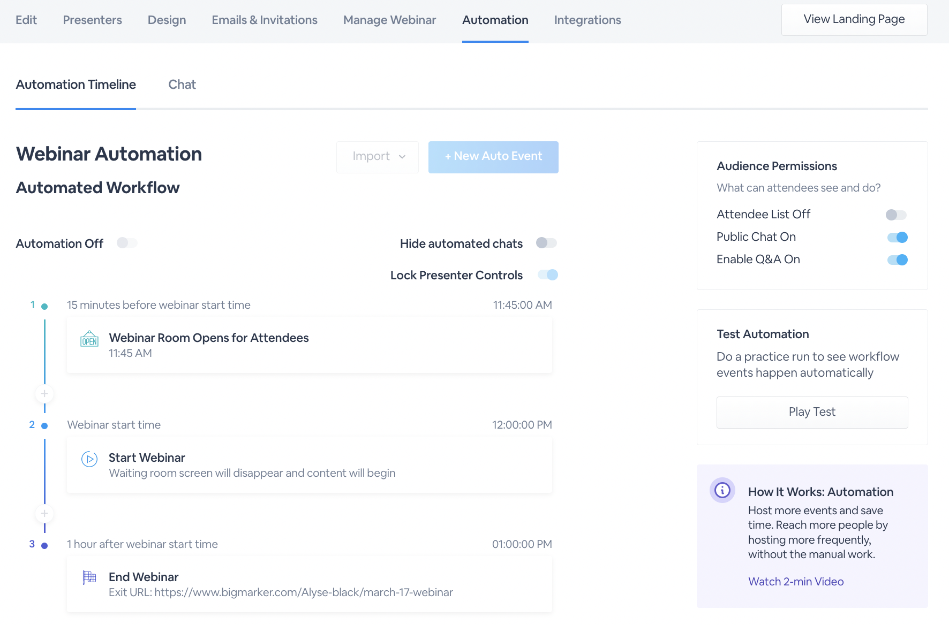The image size is (949, 625).
Task: Click the exit icon next to End Webinar
Action: [89, 578]
